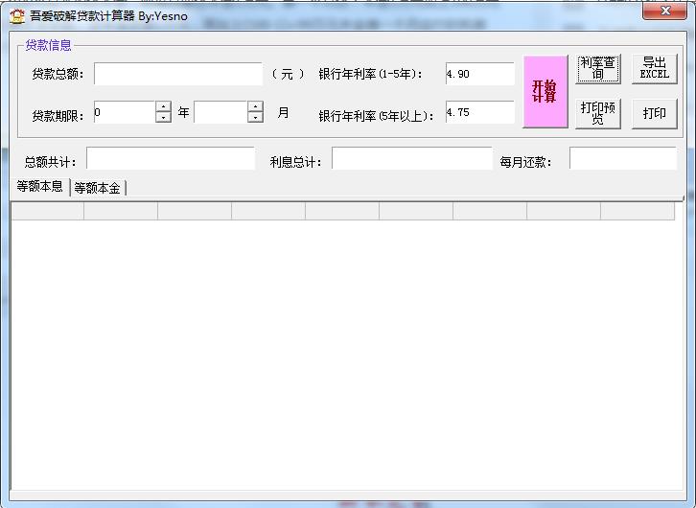Click the 打印 print button

655,113
